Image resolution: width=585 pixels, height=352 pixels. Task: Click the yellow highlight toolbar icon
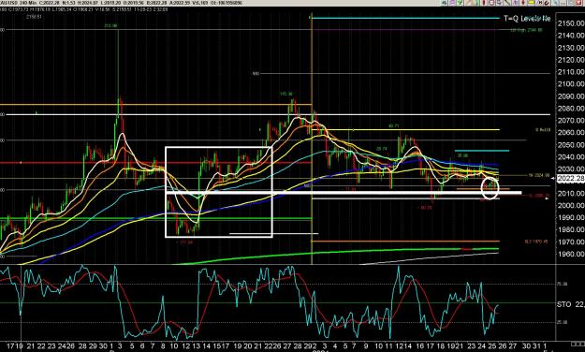coord(531,3)
